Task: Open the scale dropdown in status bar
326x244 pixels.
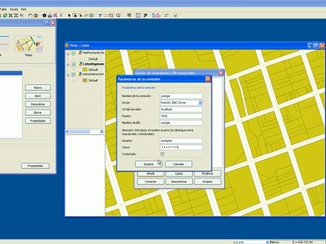Action: pos(268,242)
